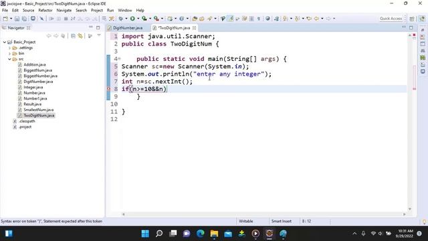The image size is (428, 241).
Task: Click Last Edit Location arrow icon
Action: [x=309, y=19]
